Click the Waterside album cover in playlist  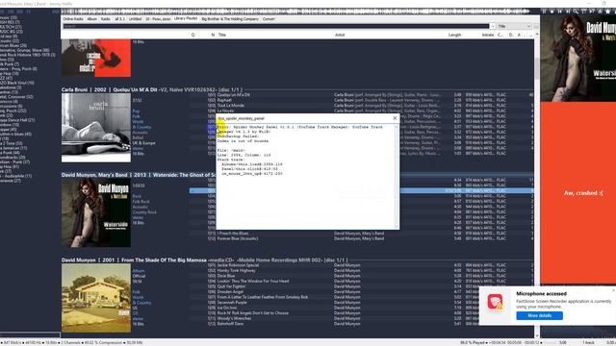(x=96, y=212)
